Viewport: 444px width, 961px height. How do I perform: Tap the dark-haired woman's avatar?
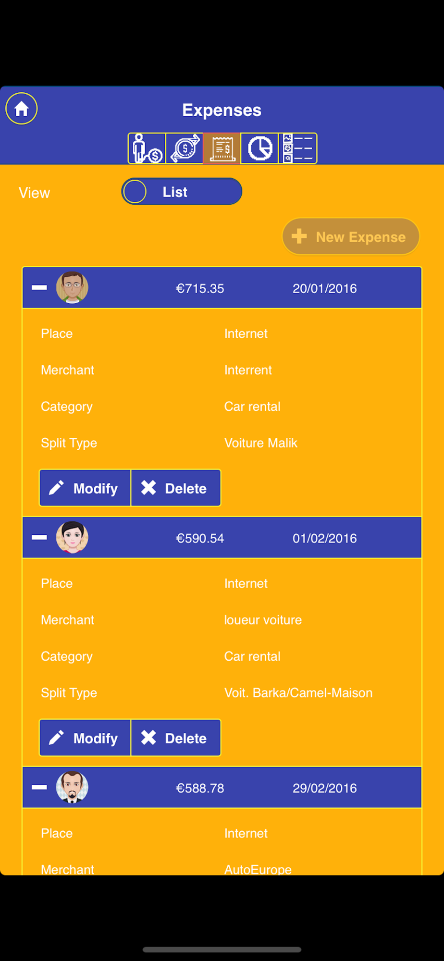click(72, 538)
